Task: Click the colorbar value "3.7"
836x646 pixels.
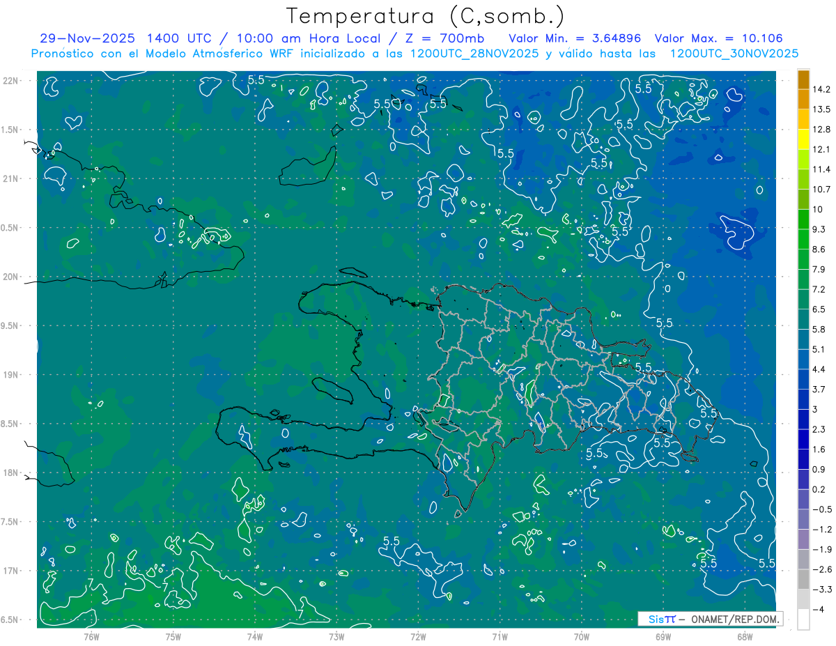Action: pyautogui.click(x=819, y=389)
